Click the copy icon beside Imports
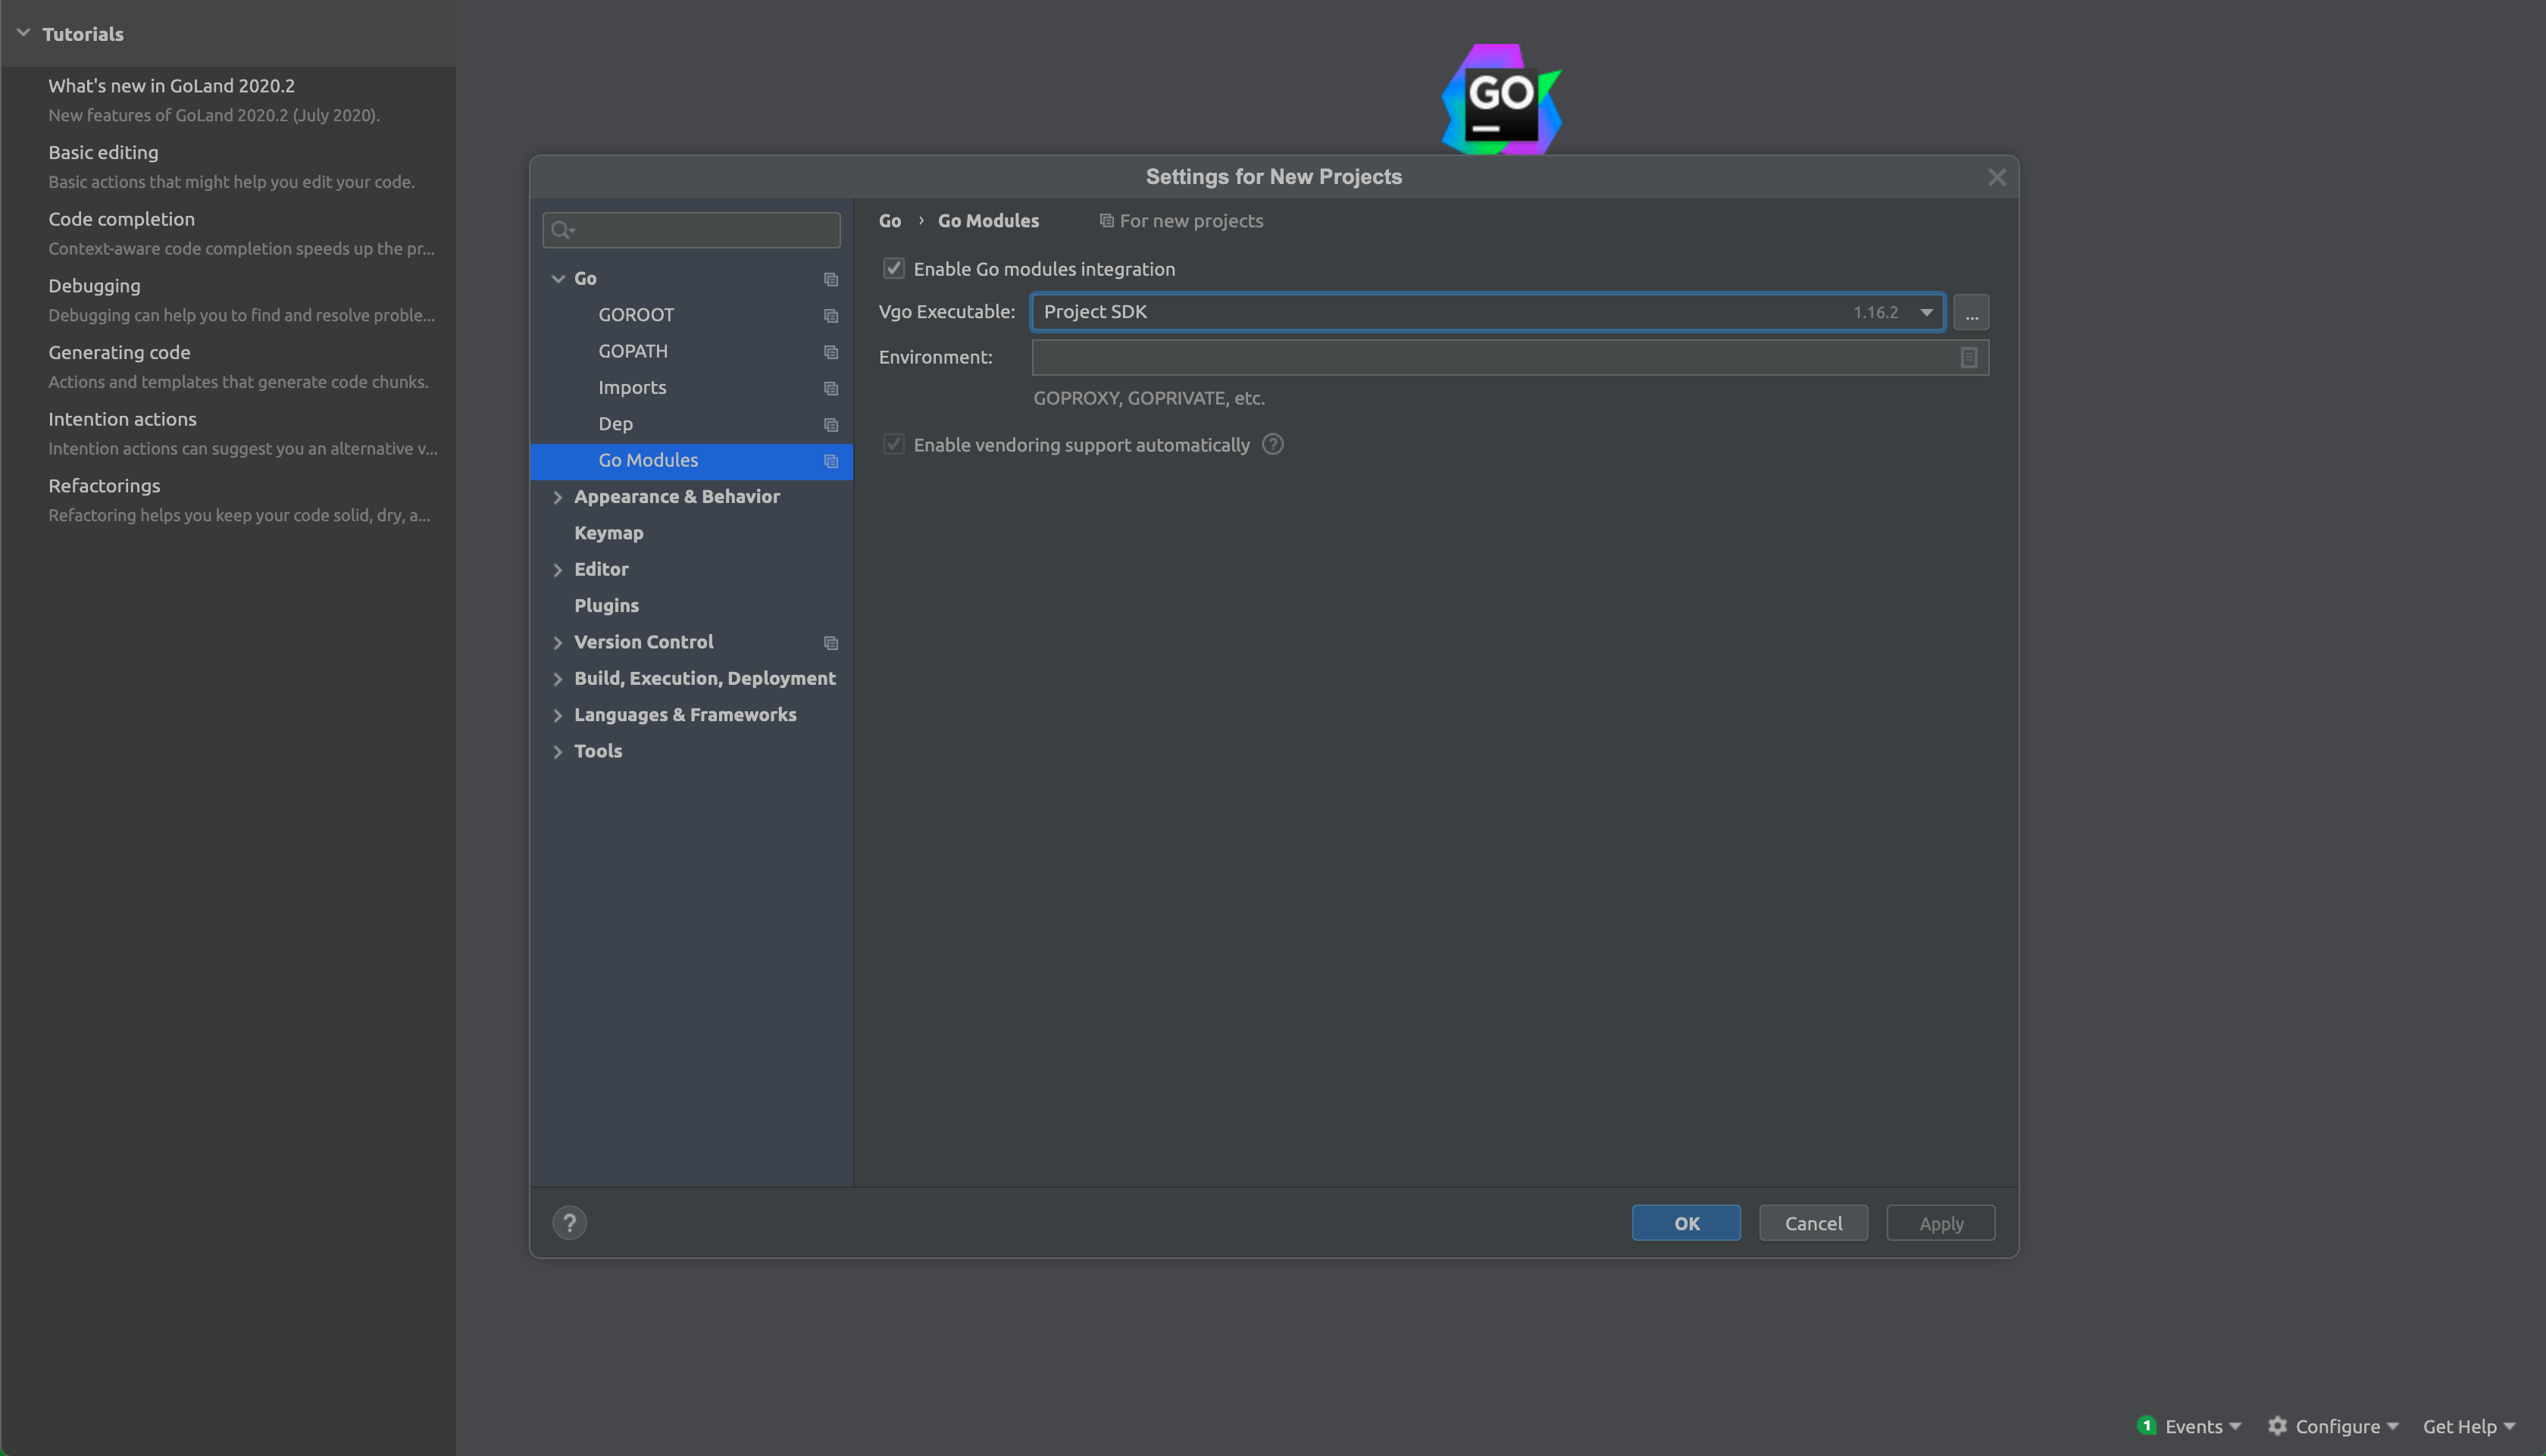 (x=830, y=388)
